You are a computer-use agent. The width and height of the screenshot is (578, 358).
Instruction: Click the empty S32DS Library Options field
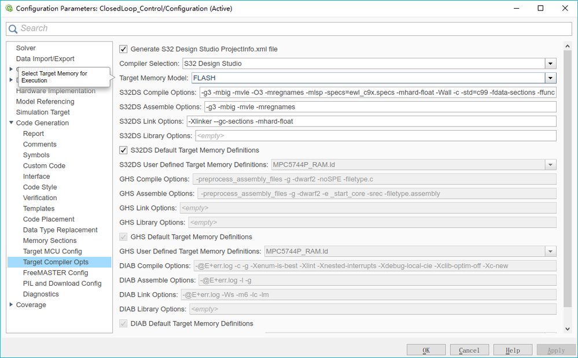click(375, 135)
